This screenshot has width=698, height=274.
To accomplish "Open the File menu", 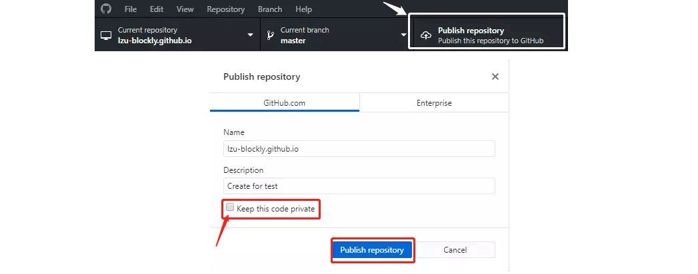I will click(x=131, y=9).
